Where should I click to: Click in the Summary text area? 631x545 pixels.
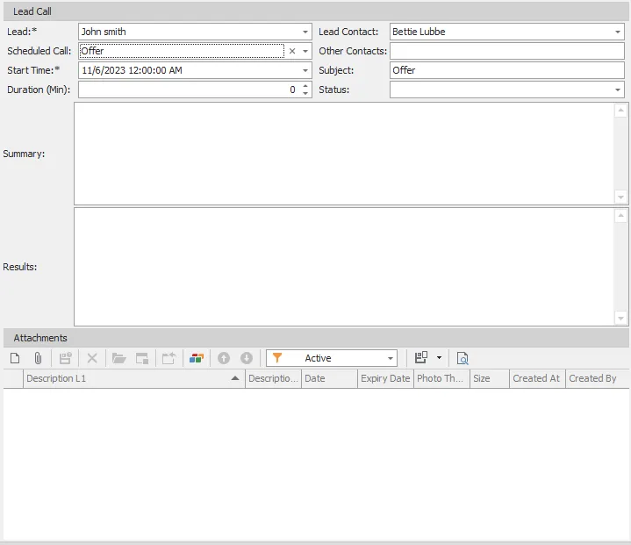click(x=344, y=154)
